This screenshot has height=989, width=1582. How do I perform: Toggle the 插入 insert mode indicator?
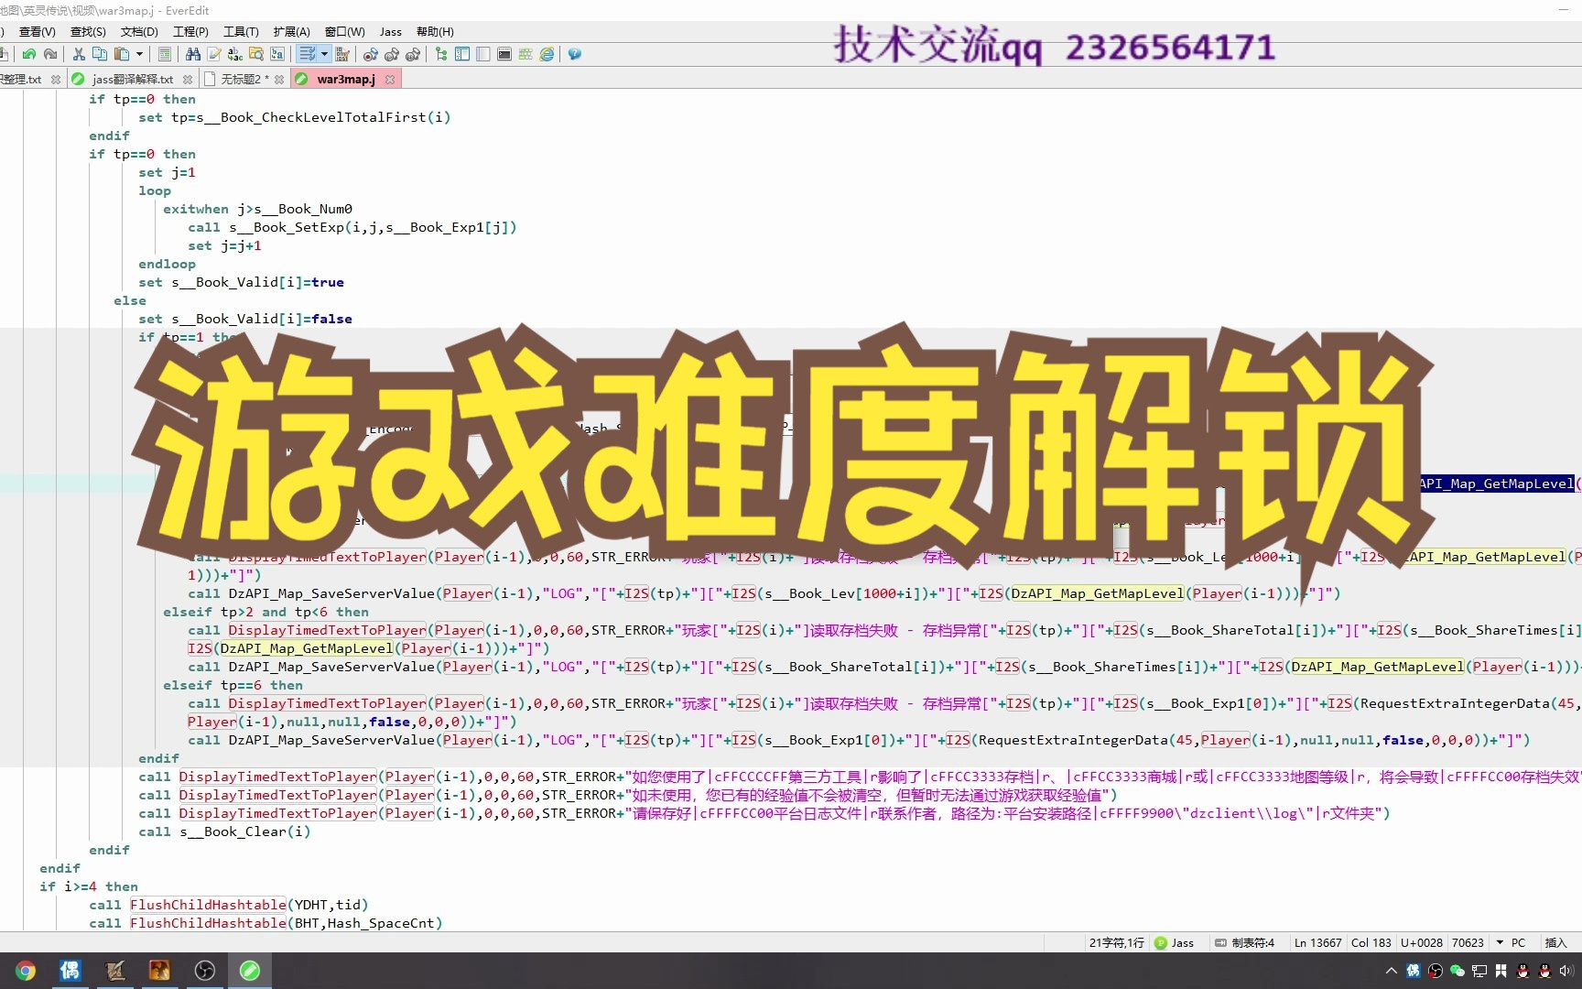[1555, 942]
